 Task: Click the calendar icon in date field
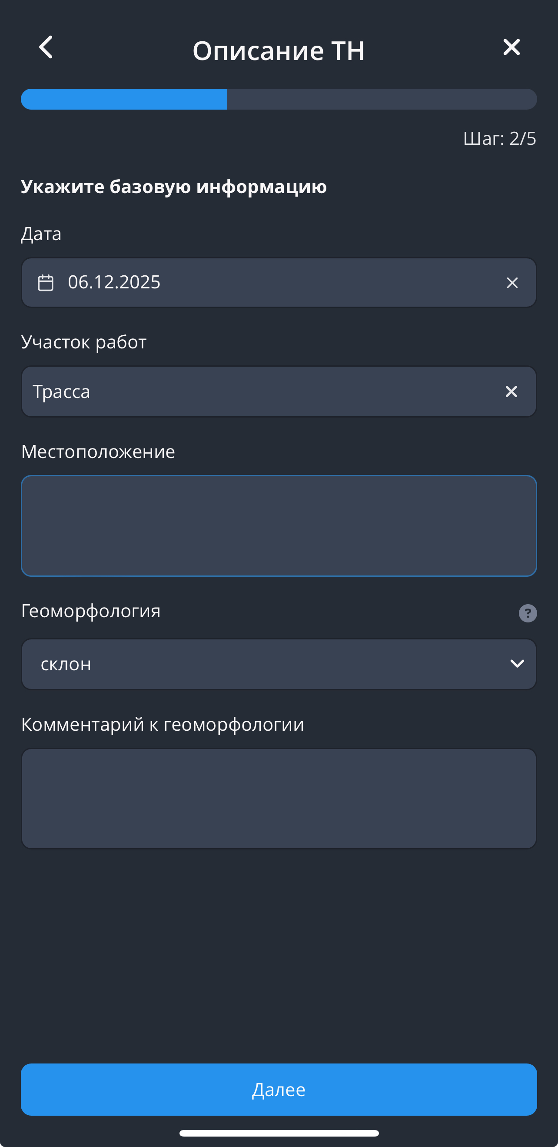[45, 283]
